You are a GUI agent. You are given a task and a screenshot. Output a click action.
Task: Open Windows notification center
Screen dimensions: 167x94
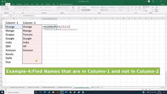point(164,92)
